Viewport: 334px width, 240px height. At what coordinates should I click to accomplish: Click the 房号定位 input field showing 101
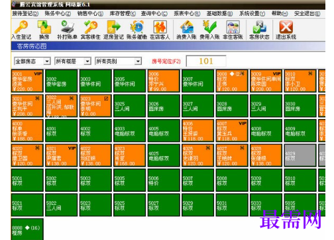206,61
